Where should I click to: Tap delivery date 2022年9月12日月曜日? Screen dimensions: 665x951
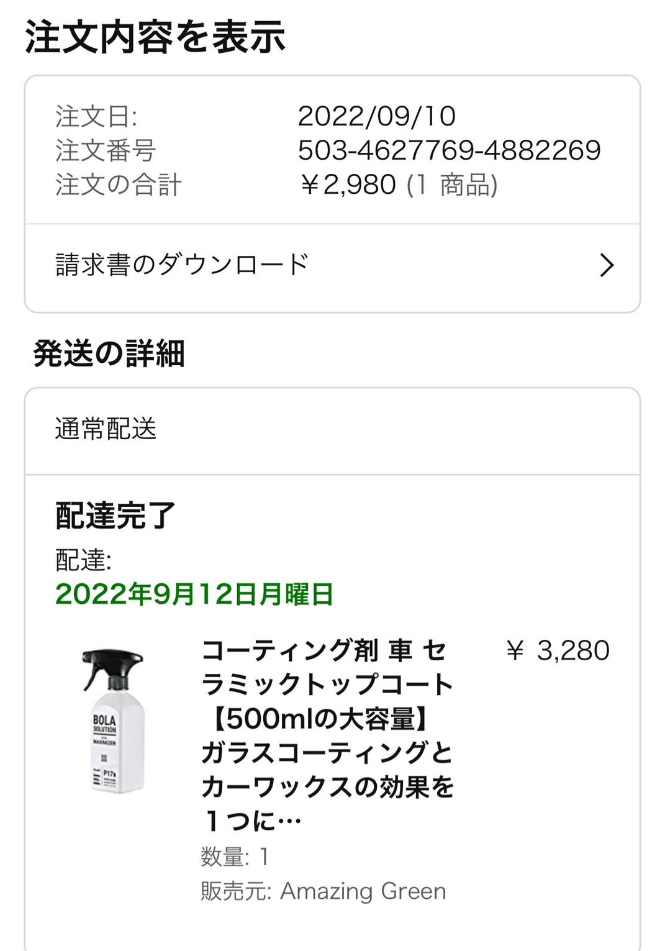[194, 594]
